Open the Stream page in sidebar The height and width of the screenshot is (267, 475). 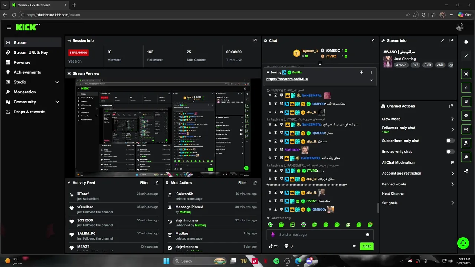coord(33,43)
